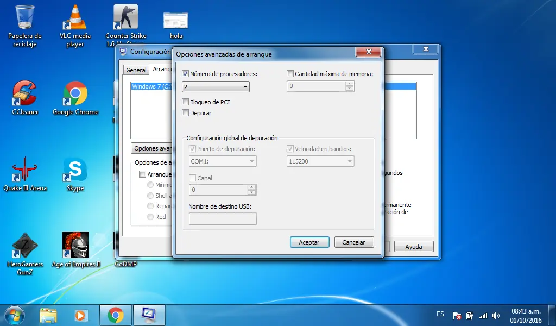Open Windows Media Player from taskbar

coord(81,315)
